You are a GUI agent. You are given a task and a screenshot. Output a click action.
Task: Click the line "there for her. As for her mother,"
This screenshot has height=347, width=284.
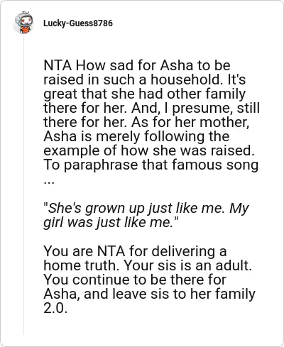146,122
